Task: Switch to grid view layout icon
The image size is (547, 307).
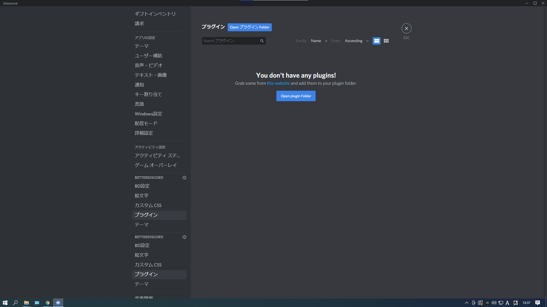Action: pyautogui.click(x=386, y=41)
